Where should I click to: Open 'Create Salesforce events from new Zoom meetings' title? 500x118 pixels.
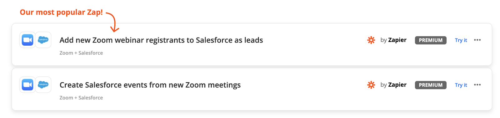pos(150,85)
